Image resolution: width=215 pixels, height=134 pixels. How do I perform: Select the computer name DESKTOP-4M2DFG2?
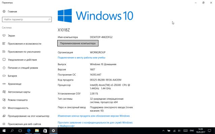click(x=101, y=37)
